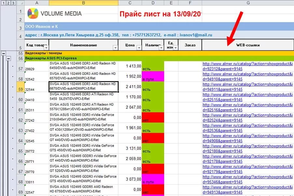Select column E header
The image size is (294, 196).
tap(171, 3)
